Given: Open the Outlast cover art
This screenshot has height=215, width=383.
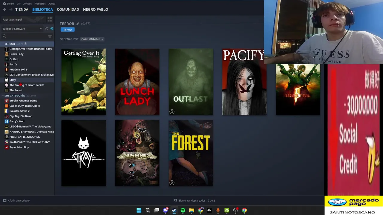Looking at the screenshot, I should tap(191, 82).
